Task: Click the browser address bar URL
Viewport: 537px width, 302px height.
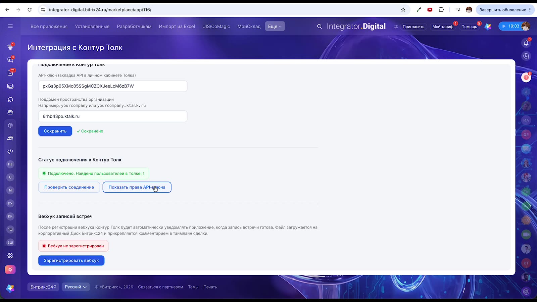Action: point(100,10)
